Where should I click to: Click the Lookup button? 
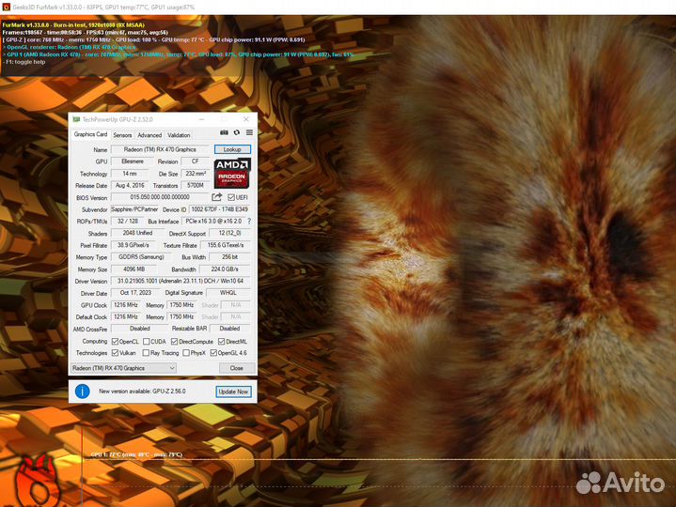(x=232, y=149)
